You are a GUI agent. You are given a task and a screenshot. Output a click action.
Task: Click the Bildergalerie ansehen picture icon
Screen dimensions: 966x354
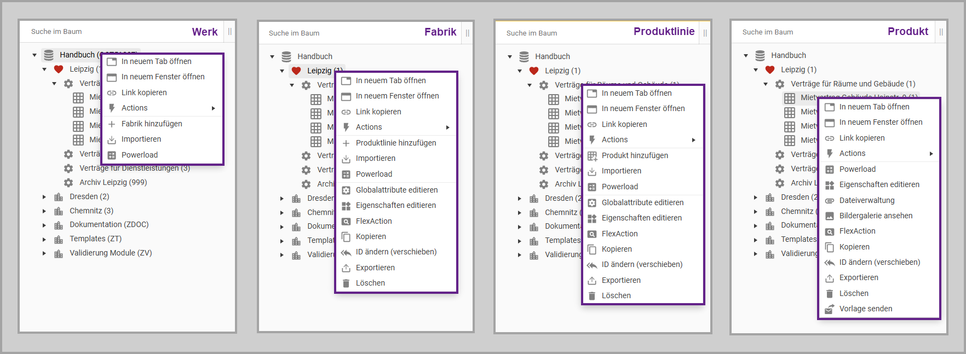pos(830,216)
